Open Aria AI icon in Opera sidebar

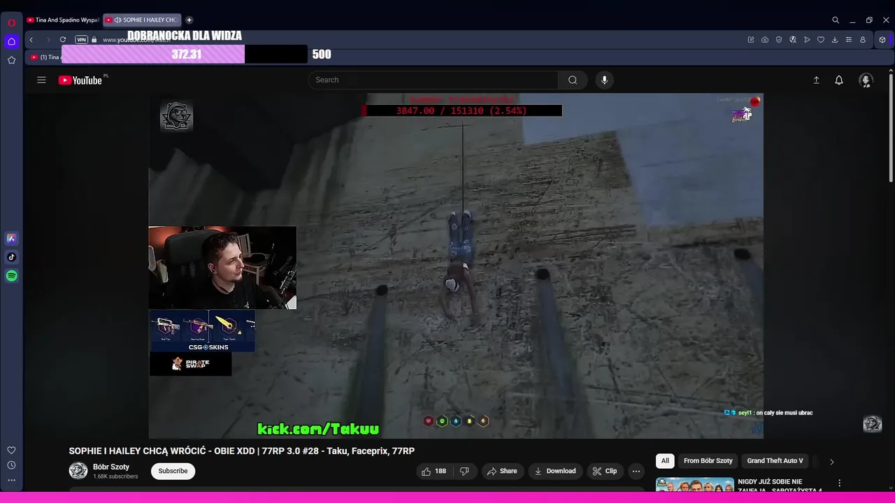point(11,238)
